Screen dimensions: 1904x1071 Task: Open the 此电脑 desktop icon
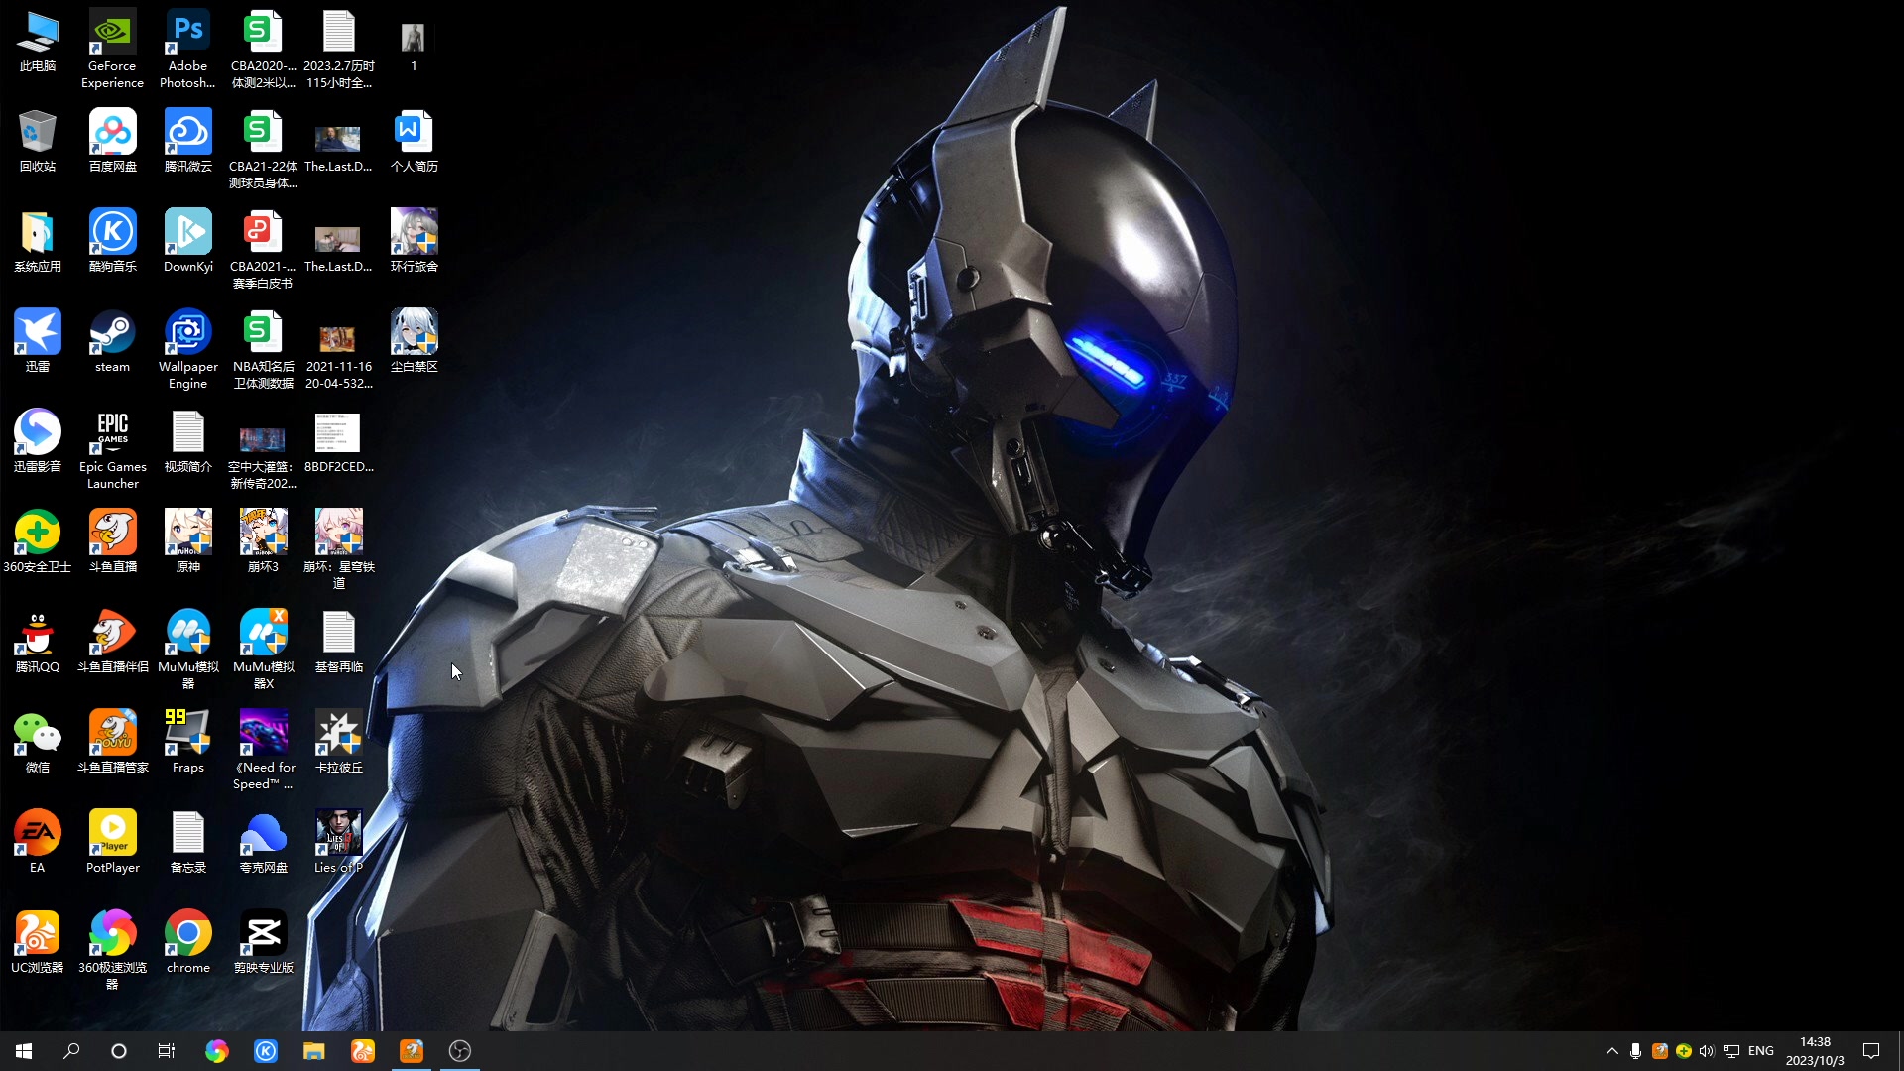coord(38,42)
